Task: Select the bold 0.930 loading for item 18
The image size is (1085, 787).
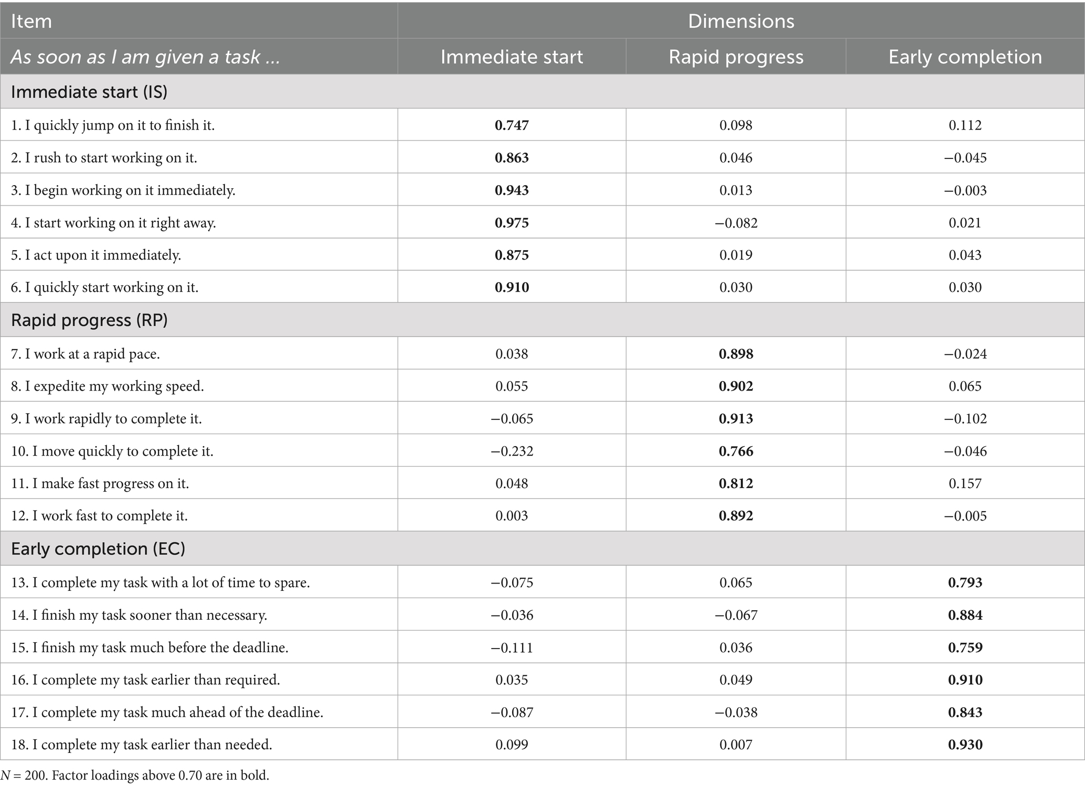Action: [965, 745]
